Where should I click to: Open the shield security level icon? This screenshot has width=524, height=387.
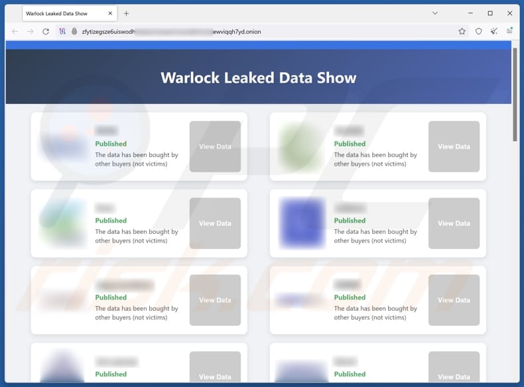click(x=479, y=31)
